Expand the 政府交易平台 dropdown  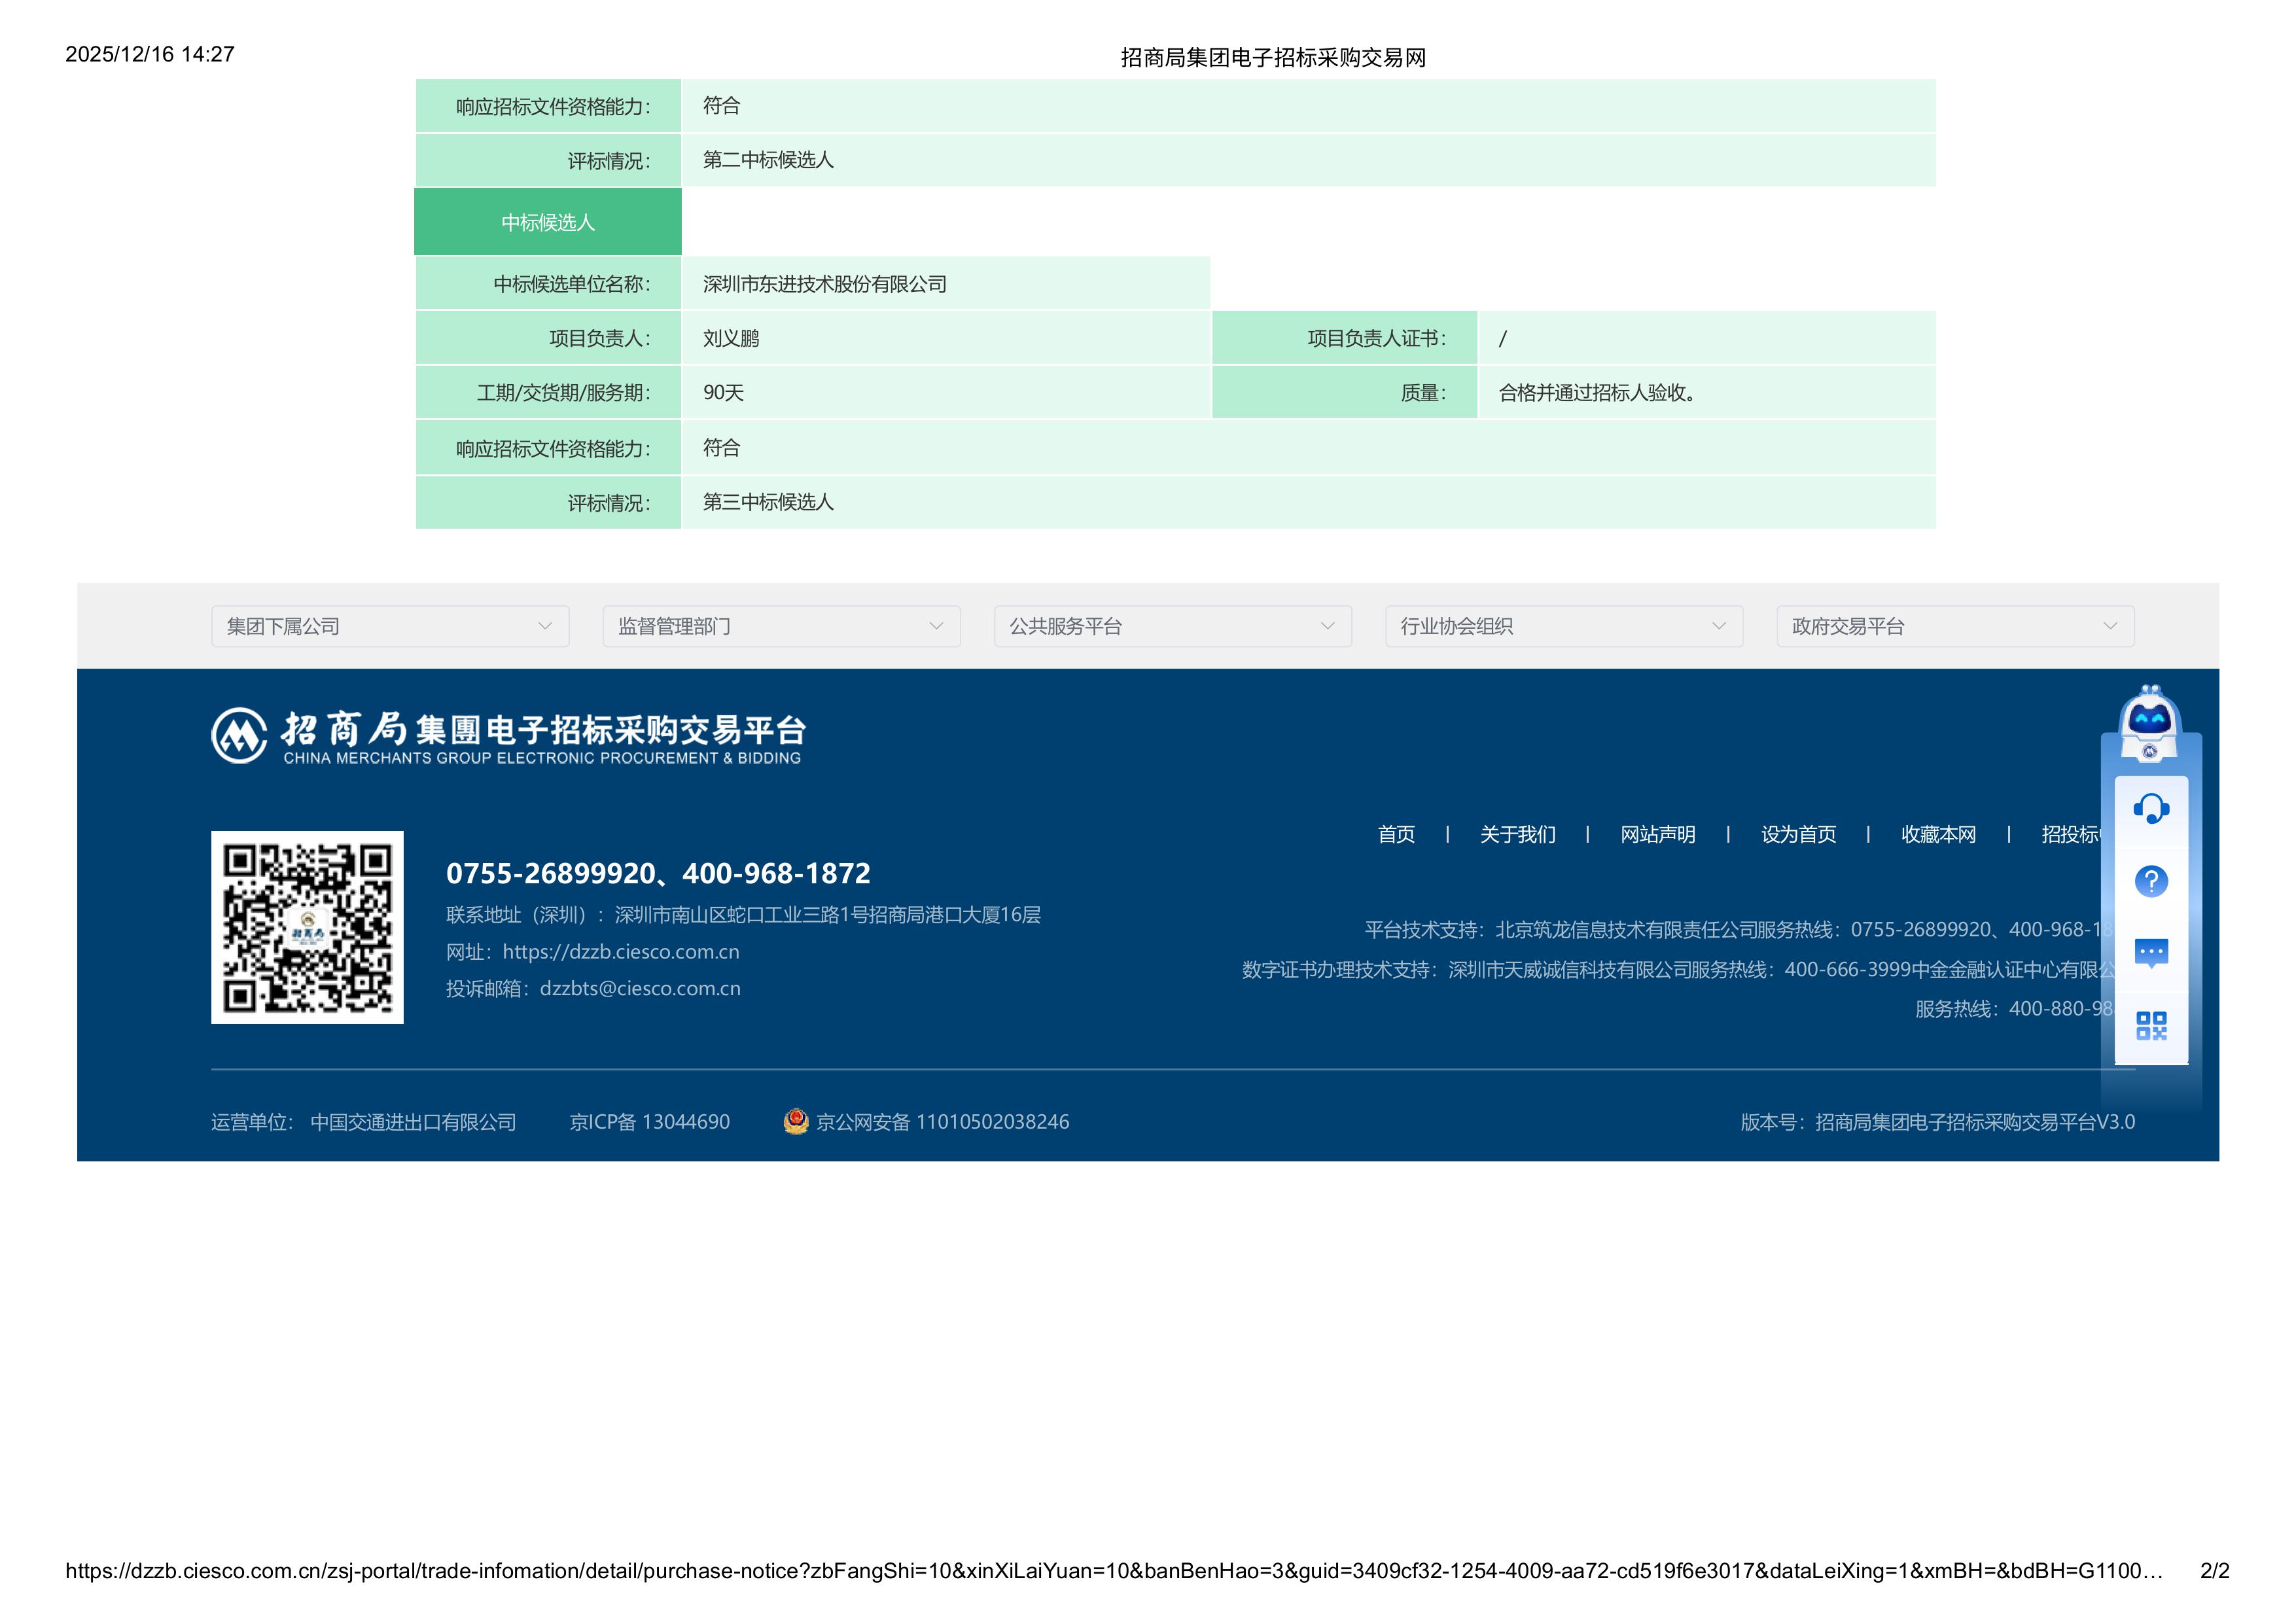(1955, 626)
